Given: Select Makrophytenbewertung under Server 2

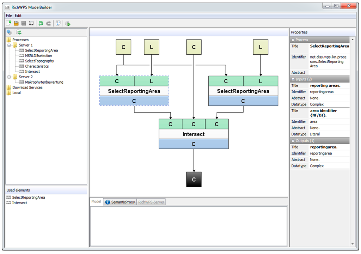Looking at the screenshot, I should [x=44, y=82].
